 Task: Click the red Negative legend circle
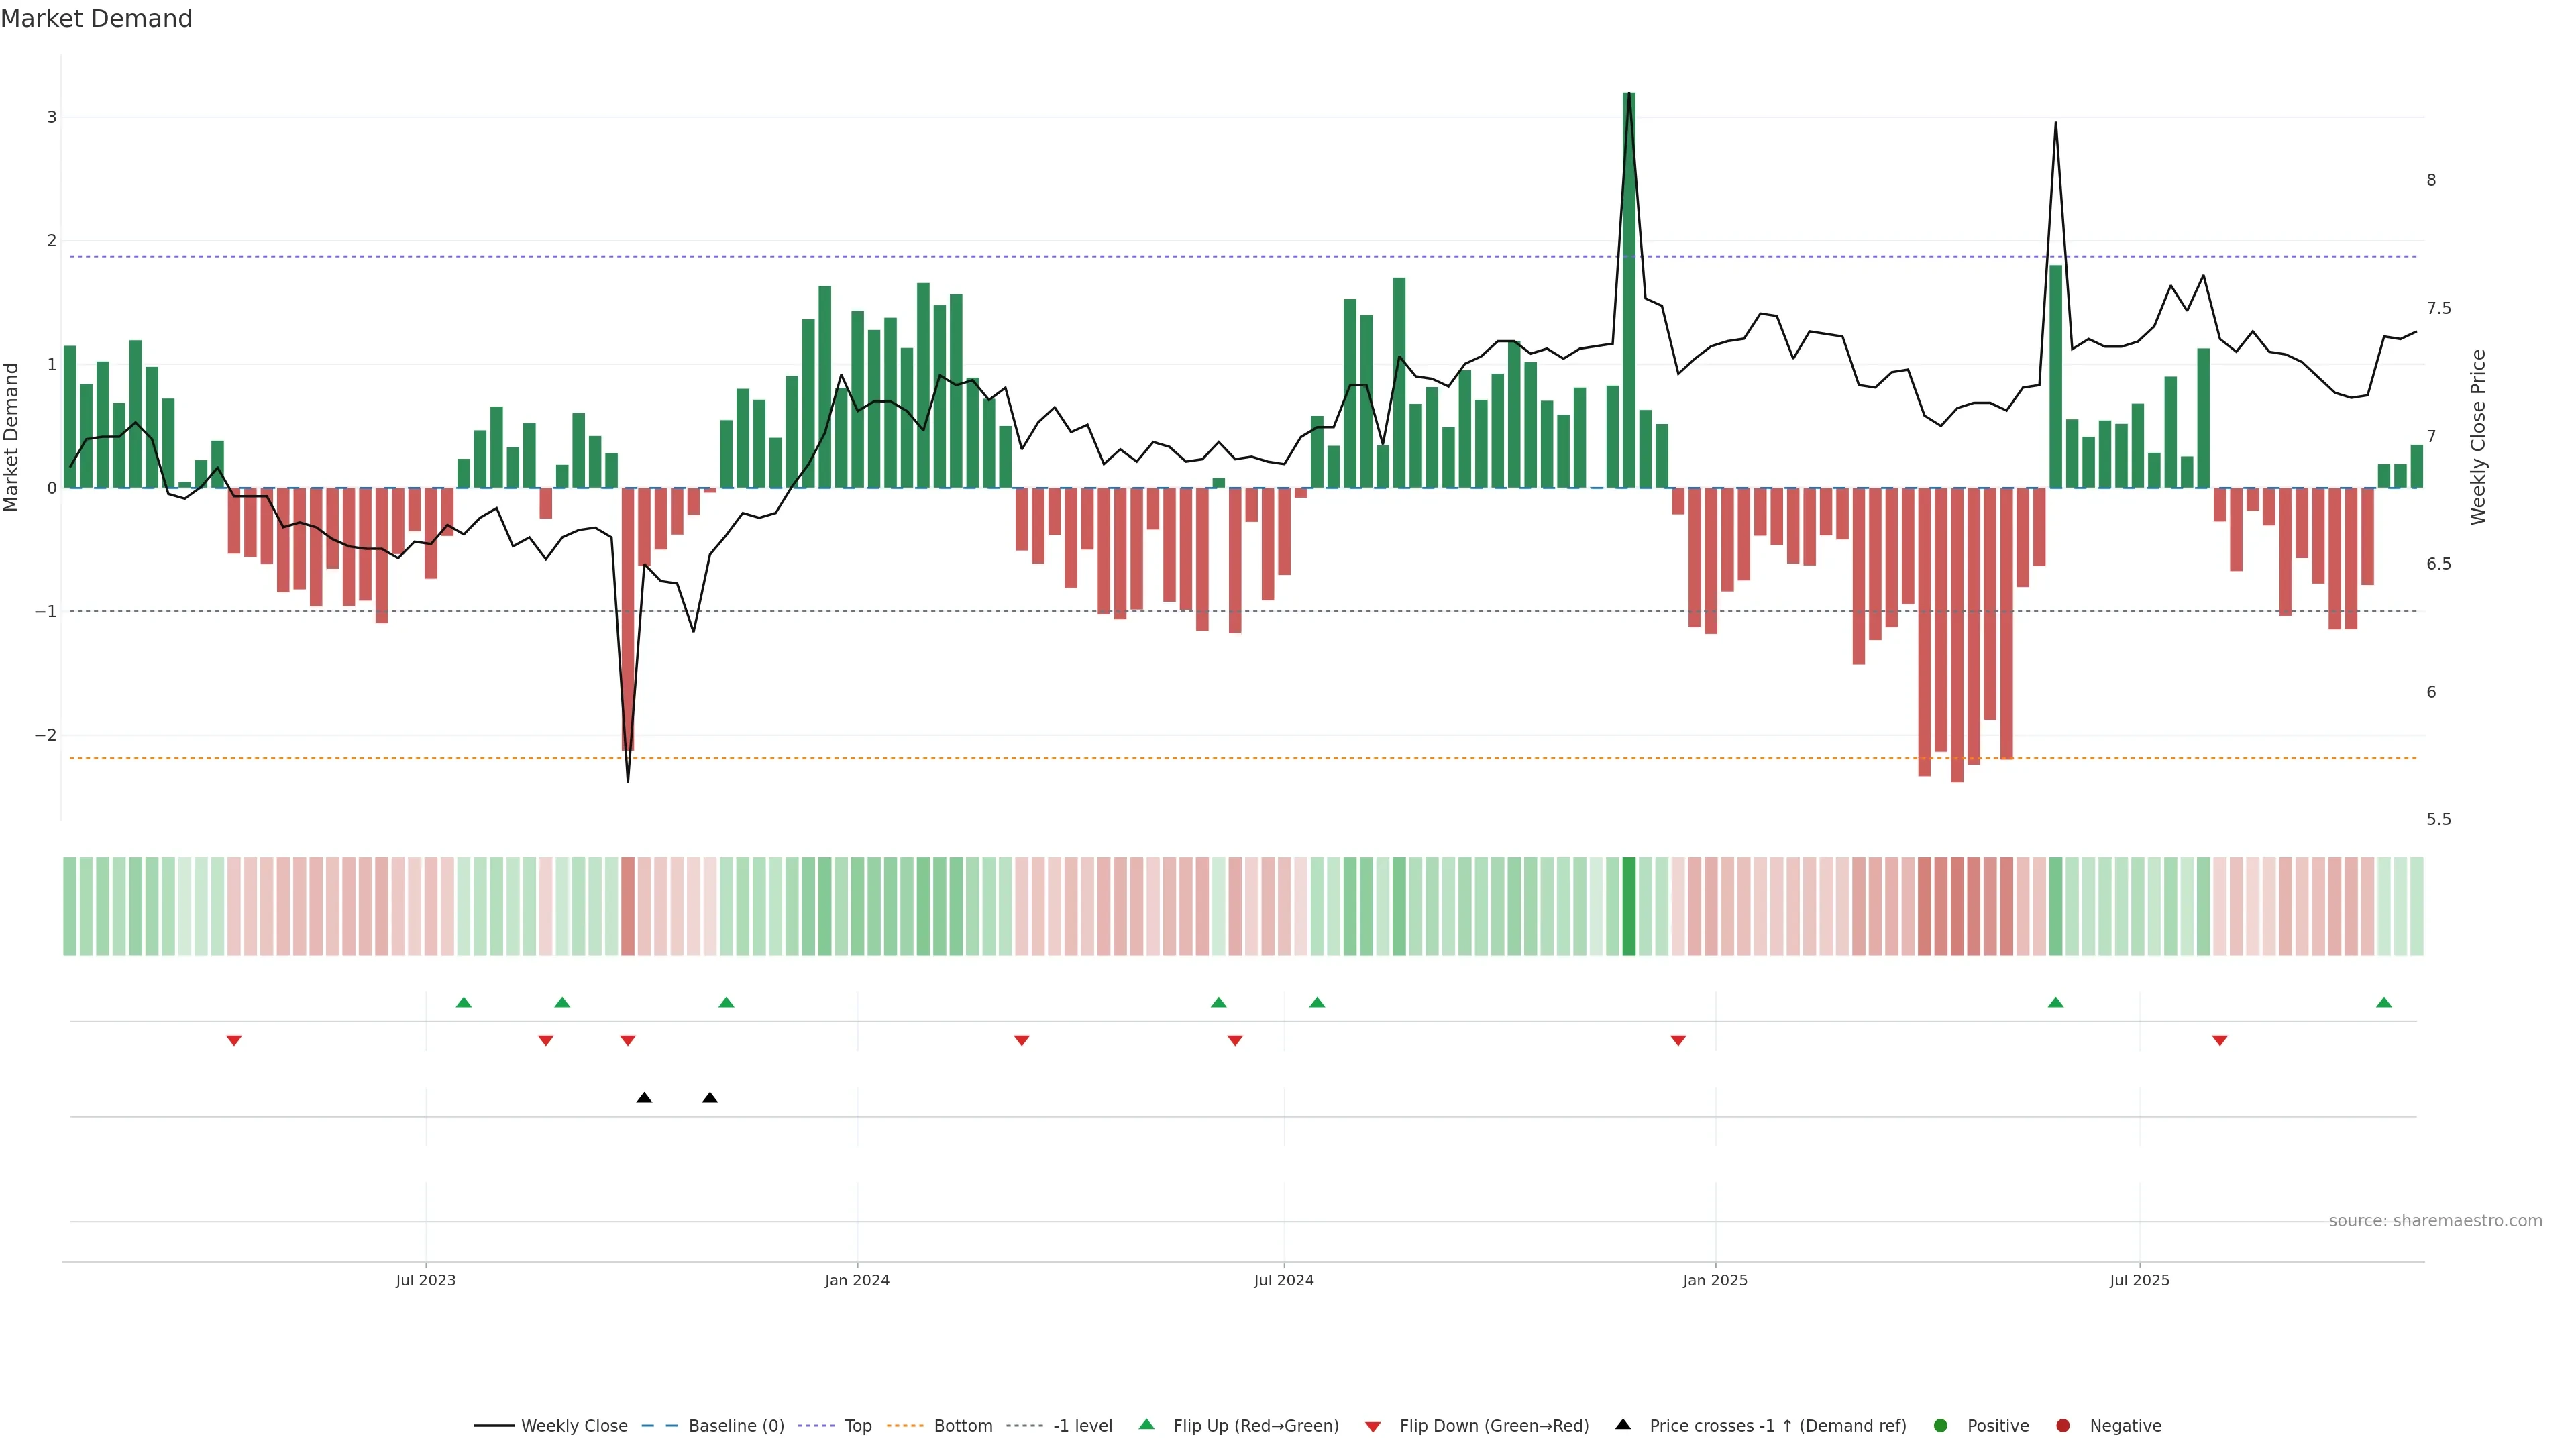tap(2063, 1426)
